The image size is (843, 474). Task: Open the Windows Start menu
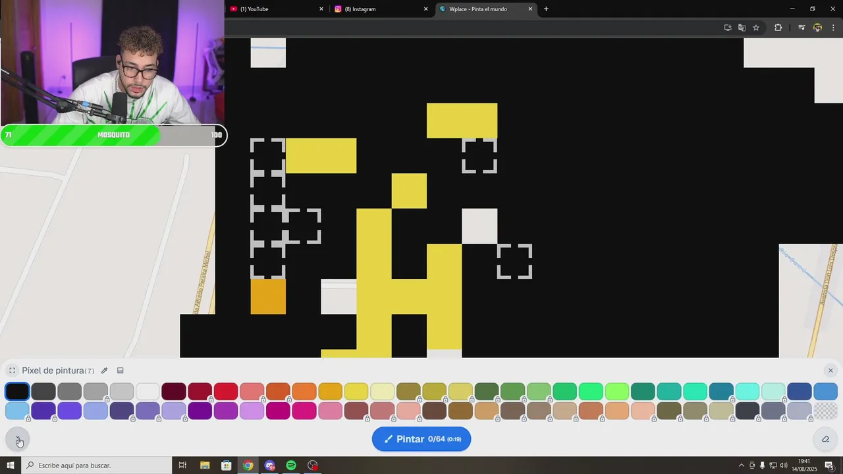coord(11,465)
